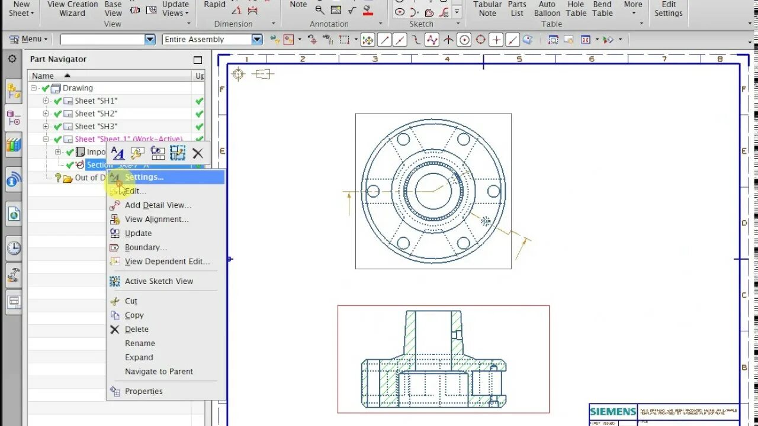Viewport: 758px width, 426px height.
Task: Click the rectangle selection marquee icon
Action: pyautogui.click(x=345, y=40)
